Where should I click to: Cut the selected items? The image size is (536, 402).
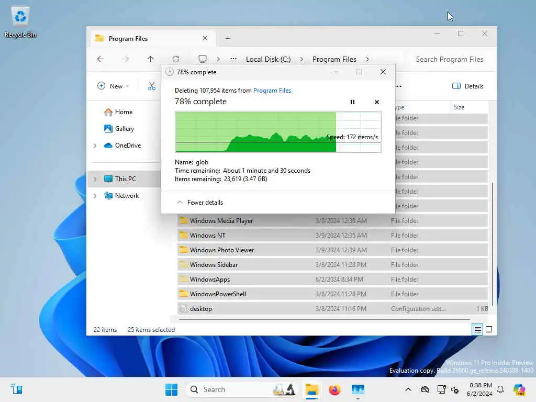(151, 86)
